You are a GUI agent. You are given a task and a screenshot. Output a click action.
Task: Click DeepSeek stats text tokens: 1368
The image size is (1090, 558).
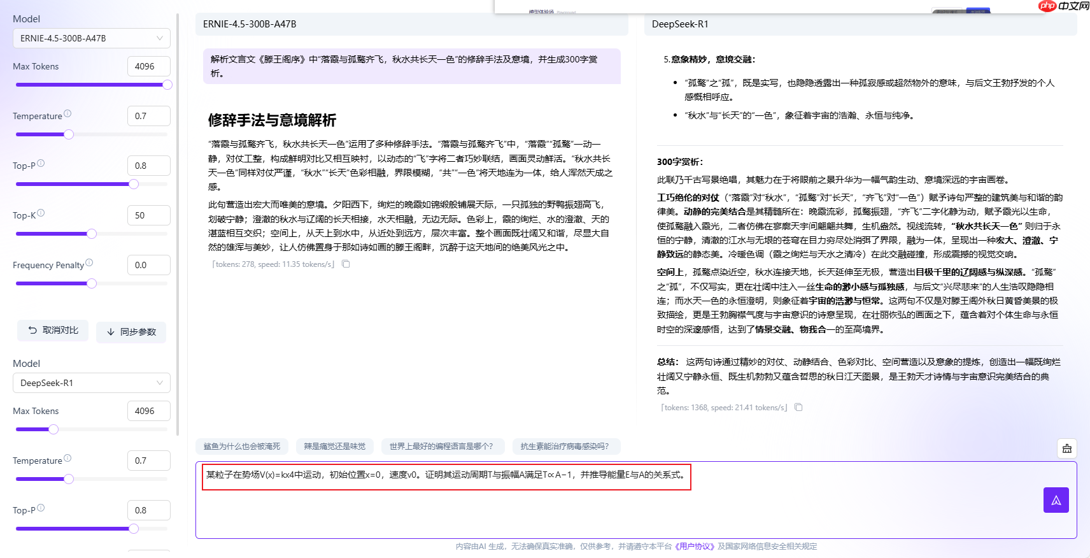[725, 408]
